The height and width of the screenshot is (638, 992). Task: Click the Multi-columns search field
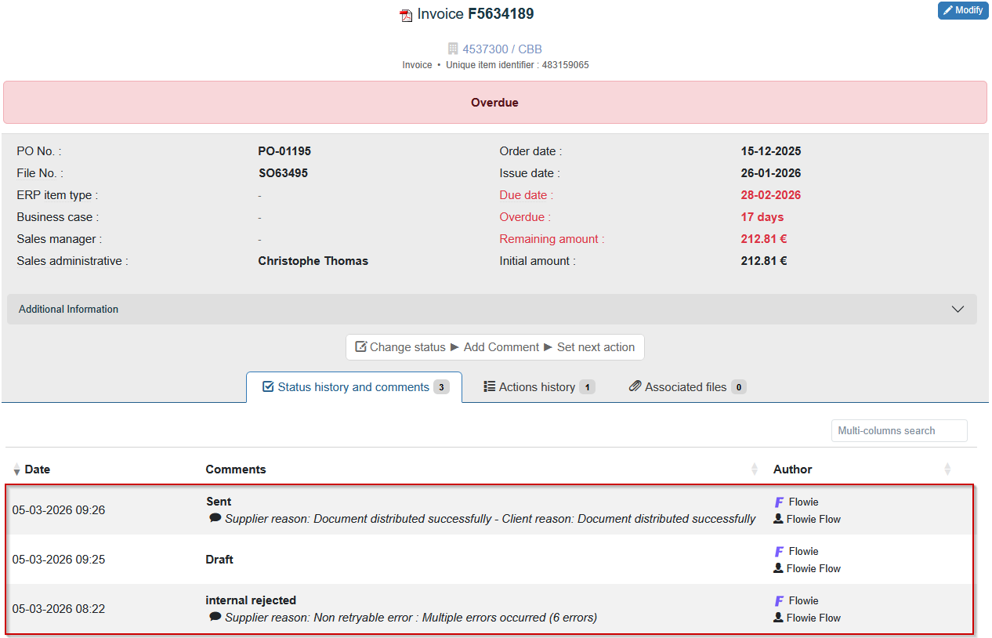(x=899, y=430)
